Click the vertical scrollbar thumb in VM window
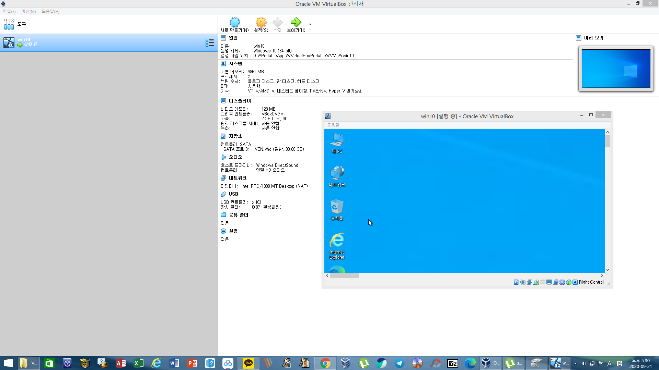 tap(608, 141)
